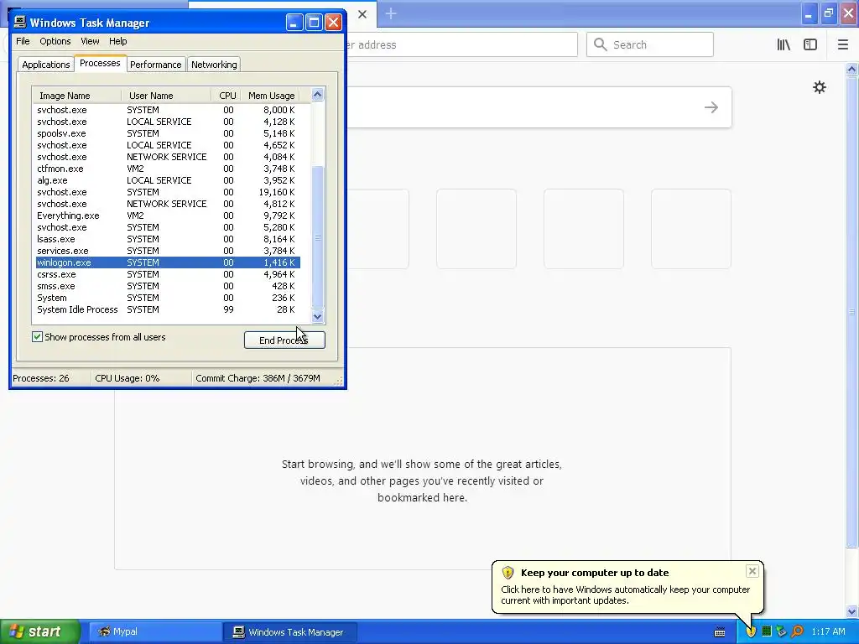Click the browser address bar
Image resolution: width=859 pixels, height=644 pixels.
461,45
